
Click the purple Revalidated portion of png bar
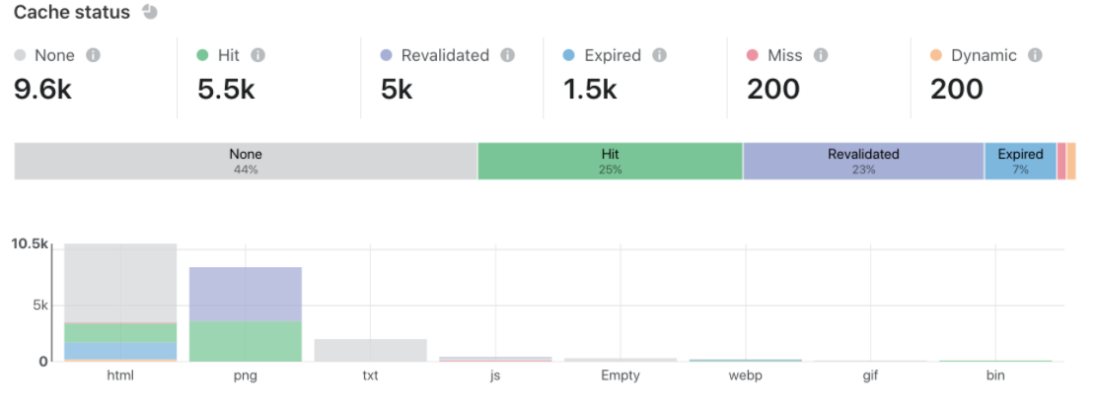(246, 295)
